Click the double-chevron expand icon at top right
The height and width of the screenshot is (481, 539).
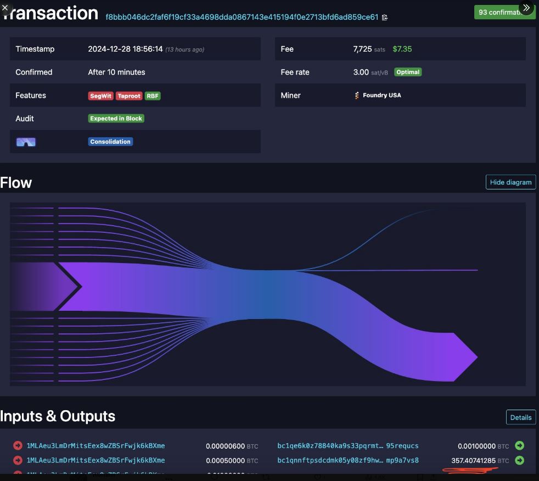pos(526,8)
